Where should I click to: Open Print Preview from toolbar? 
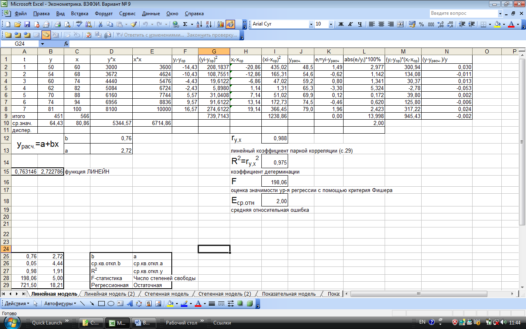[x=67, y=24]
